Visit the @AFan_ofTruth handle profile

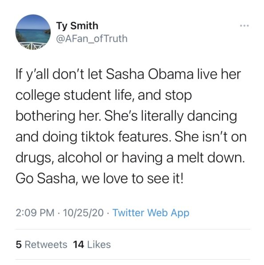(x=91, y=39)
